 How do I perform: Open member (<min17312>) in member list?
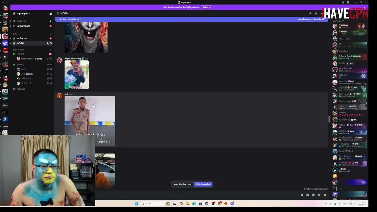[350, 151]
